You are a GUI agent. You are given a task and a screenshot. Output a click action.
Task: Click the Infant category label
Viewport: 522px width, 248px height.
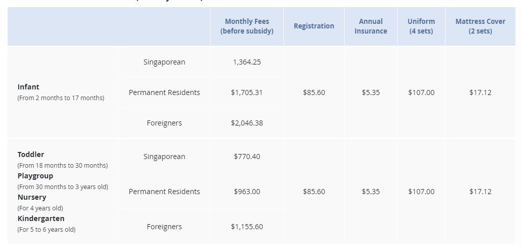tap(29, 87)
